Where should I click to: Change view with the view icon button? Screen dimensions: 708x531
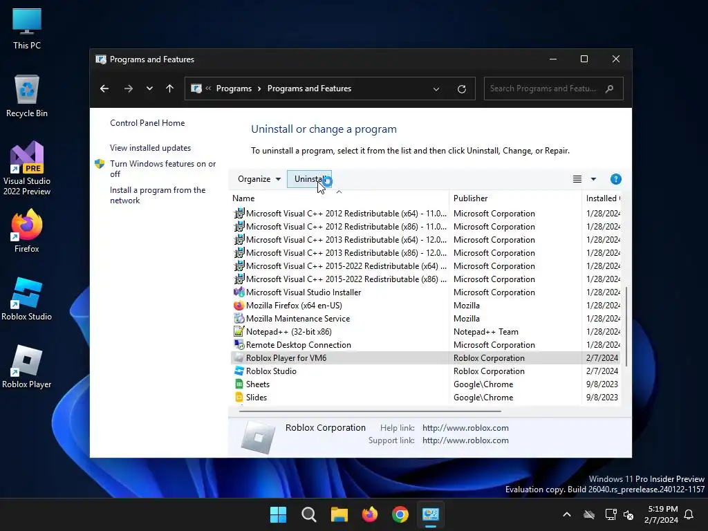(x=577, y=179)
